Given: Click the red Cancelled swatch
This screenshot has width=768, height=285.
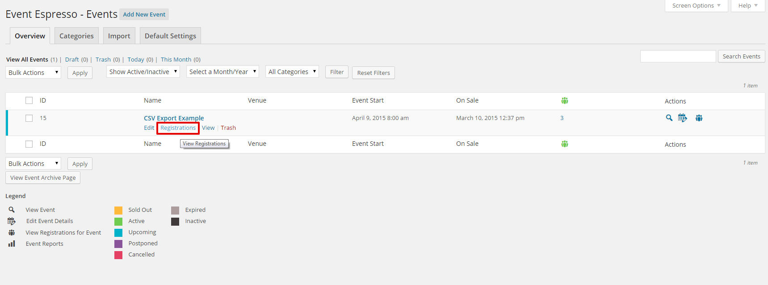Looking at the screenshot, I should point(118,255).
